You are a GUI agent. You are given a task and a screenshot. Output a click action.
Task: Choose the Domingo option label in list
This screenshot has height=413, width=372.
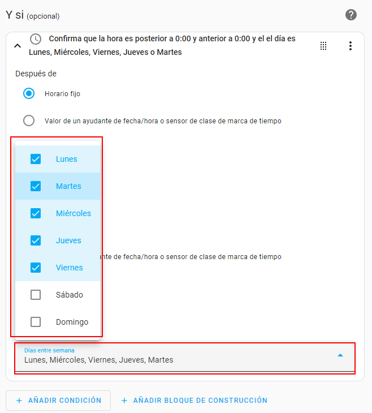72,322
